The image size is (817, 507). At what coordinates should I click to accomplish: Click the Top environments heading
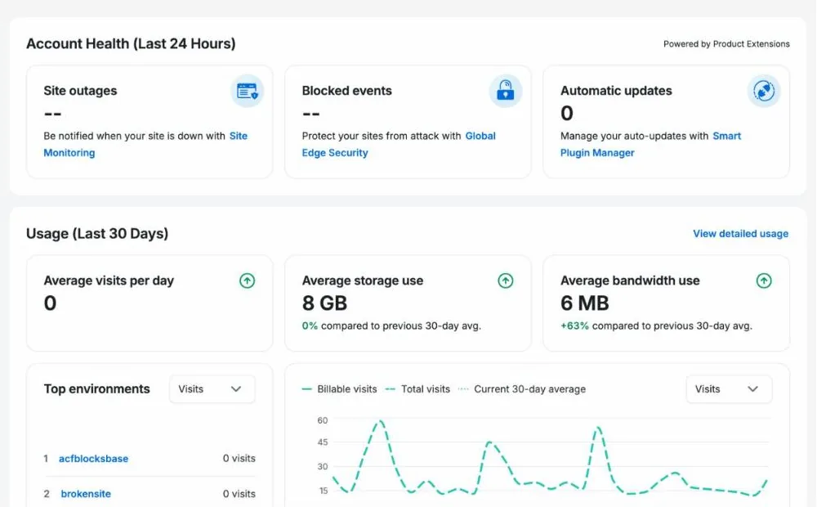tap(97, 389)
